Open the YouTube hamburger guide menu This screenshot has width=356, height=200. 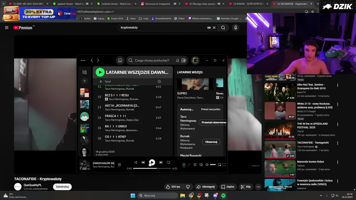tap(7, 27)
